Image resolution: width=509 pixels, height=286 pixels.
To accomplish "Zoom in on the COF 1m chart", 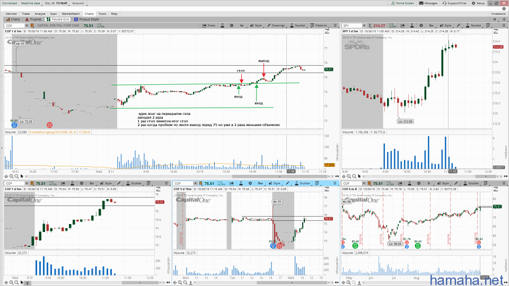I will point(11,176).
